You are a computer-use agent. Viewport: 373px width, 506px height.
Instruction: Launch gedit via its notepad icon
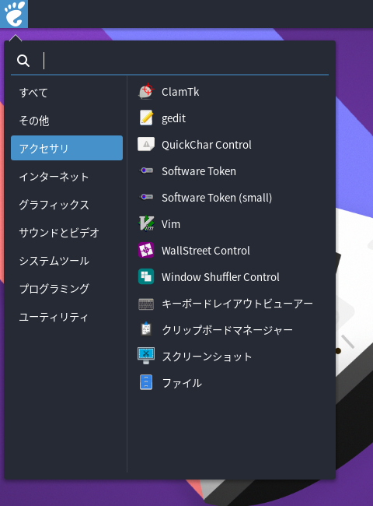click(x=146, y=118)
